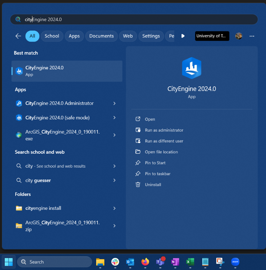Viewport: 266px width, 270px height.
Task: Click the taskbar Search box
Action: [x=55, y=262]
